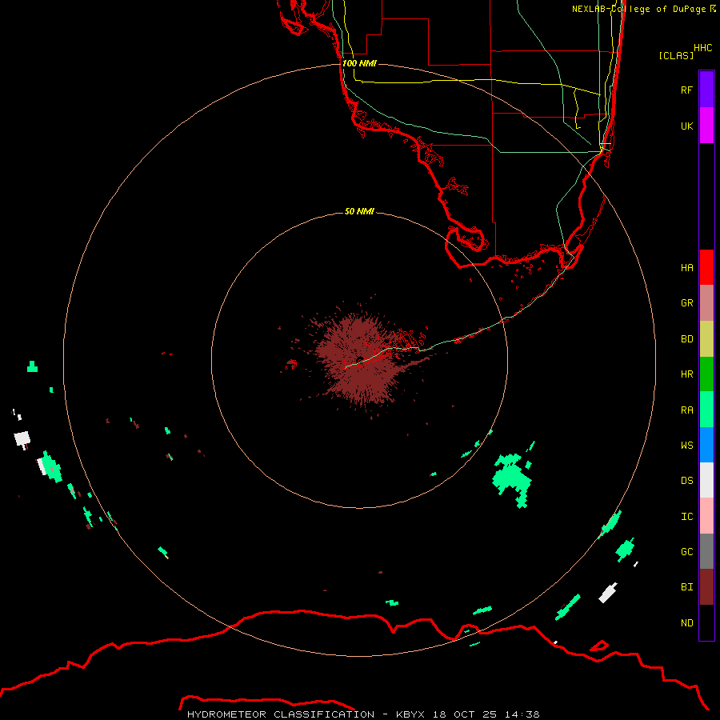
Task: Click the HHC product code text
Action: (x=702, y=48)
